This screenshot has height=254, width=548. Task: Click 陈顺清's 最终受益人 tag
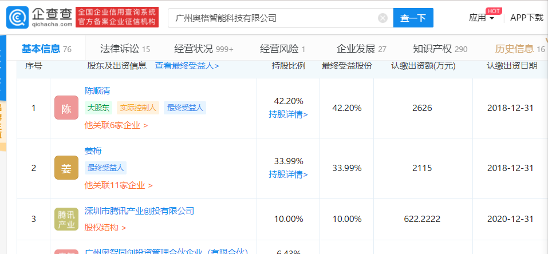[185, 108]
